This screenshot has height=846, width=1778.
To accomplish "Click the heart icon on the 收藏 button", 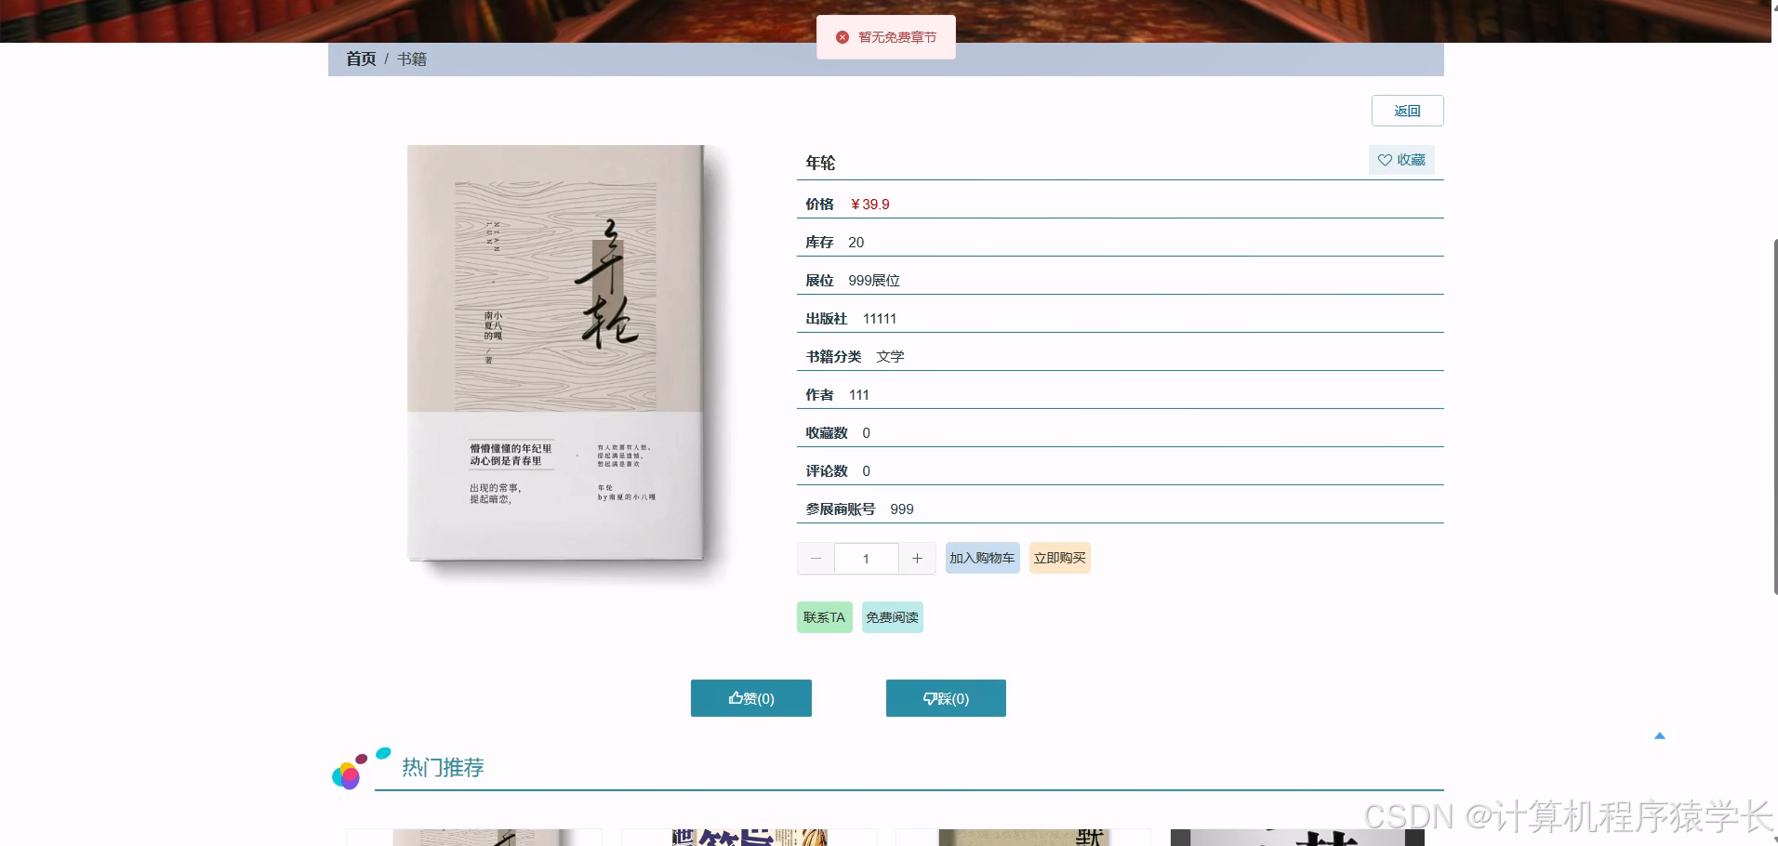I will coord(1385,159).
